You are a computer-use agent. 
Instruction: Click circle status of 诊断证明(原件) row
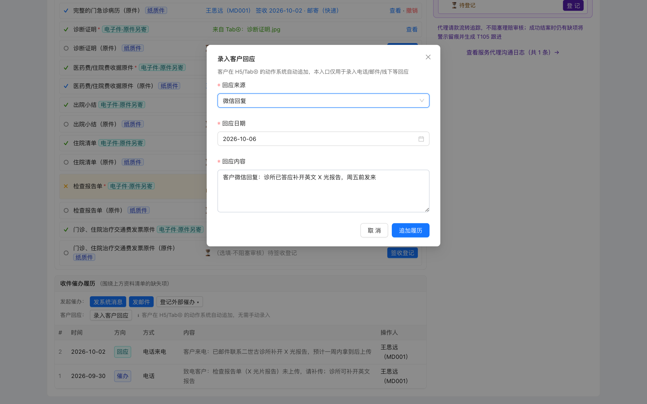click(x=66, y=48)
